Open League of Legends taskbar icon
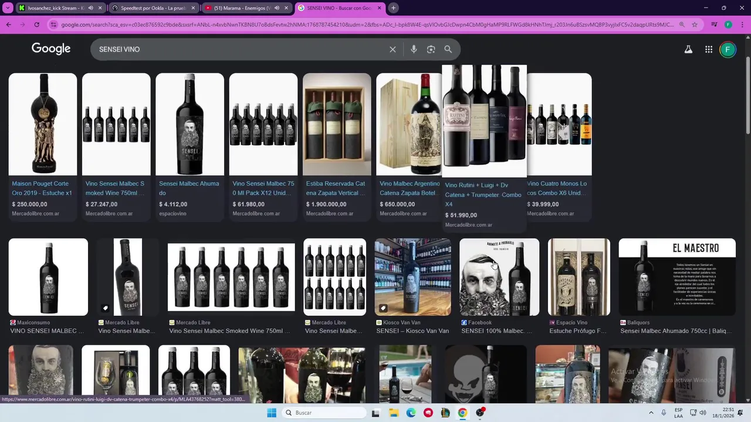 445,413
